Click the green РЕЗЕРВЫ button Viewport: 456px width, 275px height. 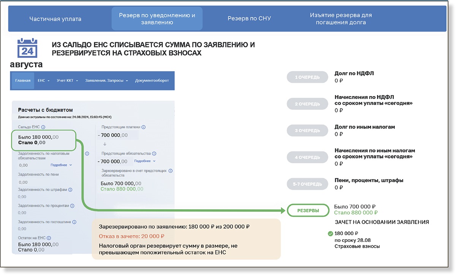pos(308,210)
